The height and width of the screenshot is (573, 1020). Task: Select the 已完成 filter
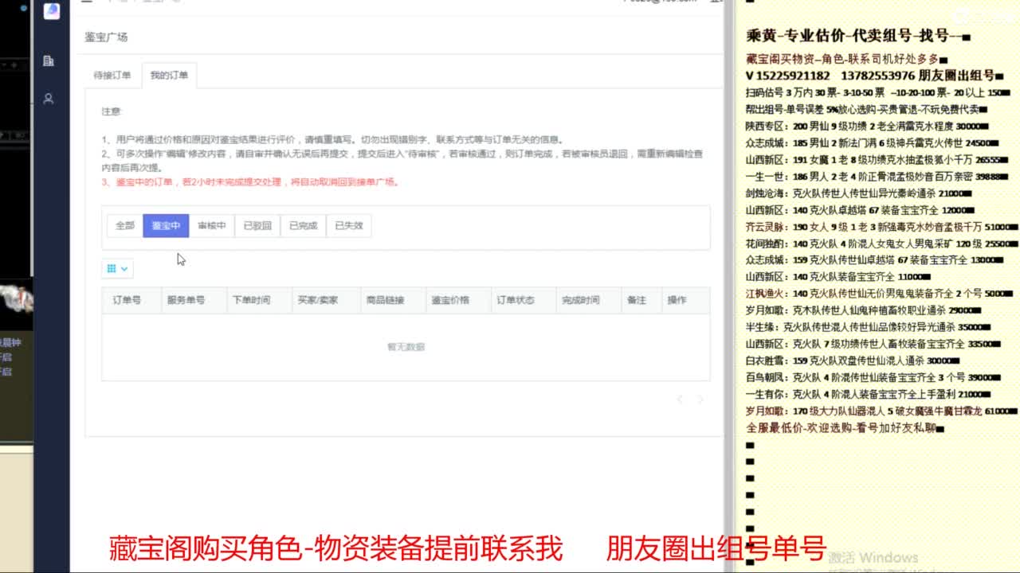(303, 225)
